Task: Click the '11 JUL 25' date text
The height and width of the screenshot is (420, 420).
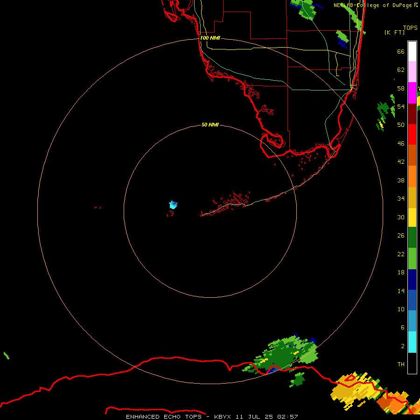Action: [254, 417]
